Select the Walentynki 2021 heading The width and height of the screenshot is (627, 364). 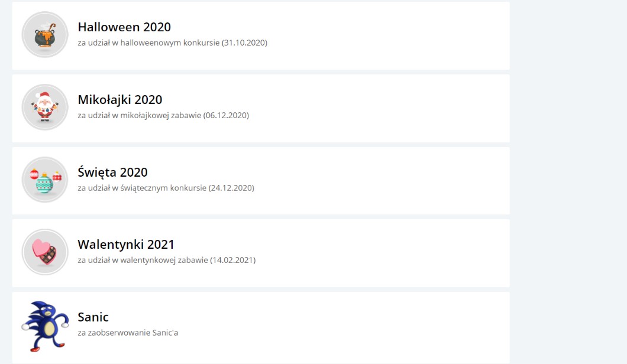[x=126, y=245]
